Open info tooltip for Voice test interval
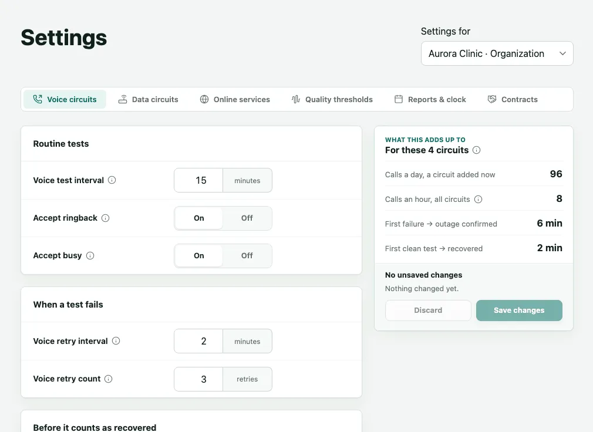The width and height of the screenshot is (593, 432). point(112,180)
